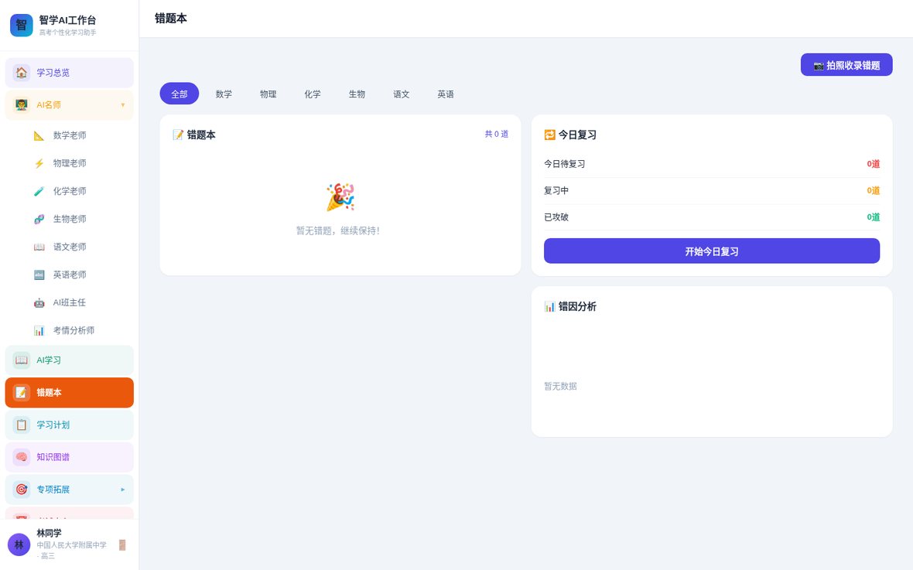Click the ruler icon for 数学老师
Viewport: 913px width, 570px height.
39,135
